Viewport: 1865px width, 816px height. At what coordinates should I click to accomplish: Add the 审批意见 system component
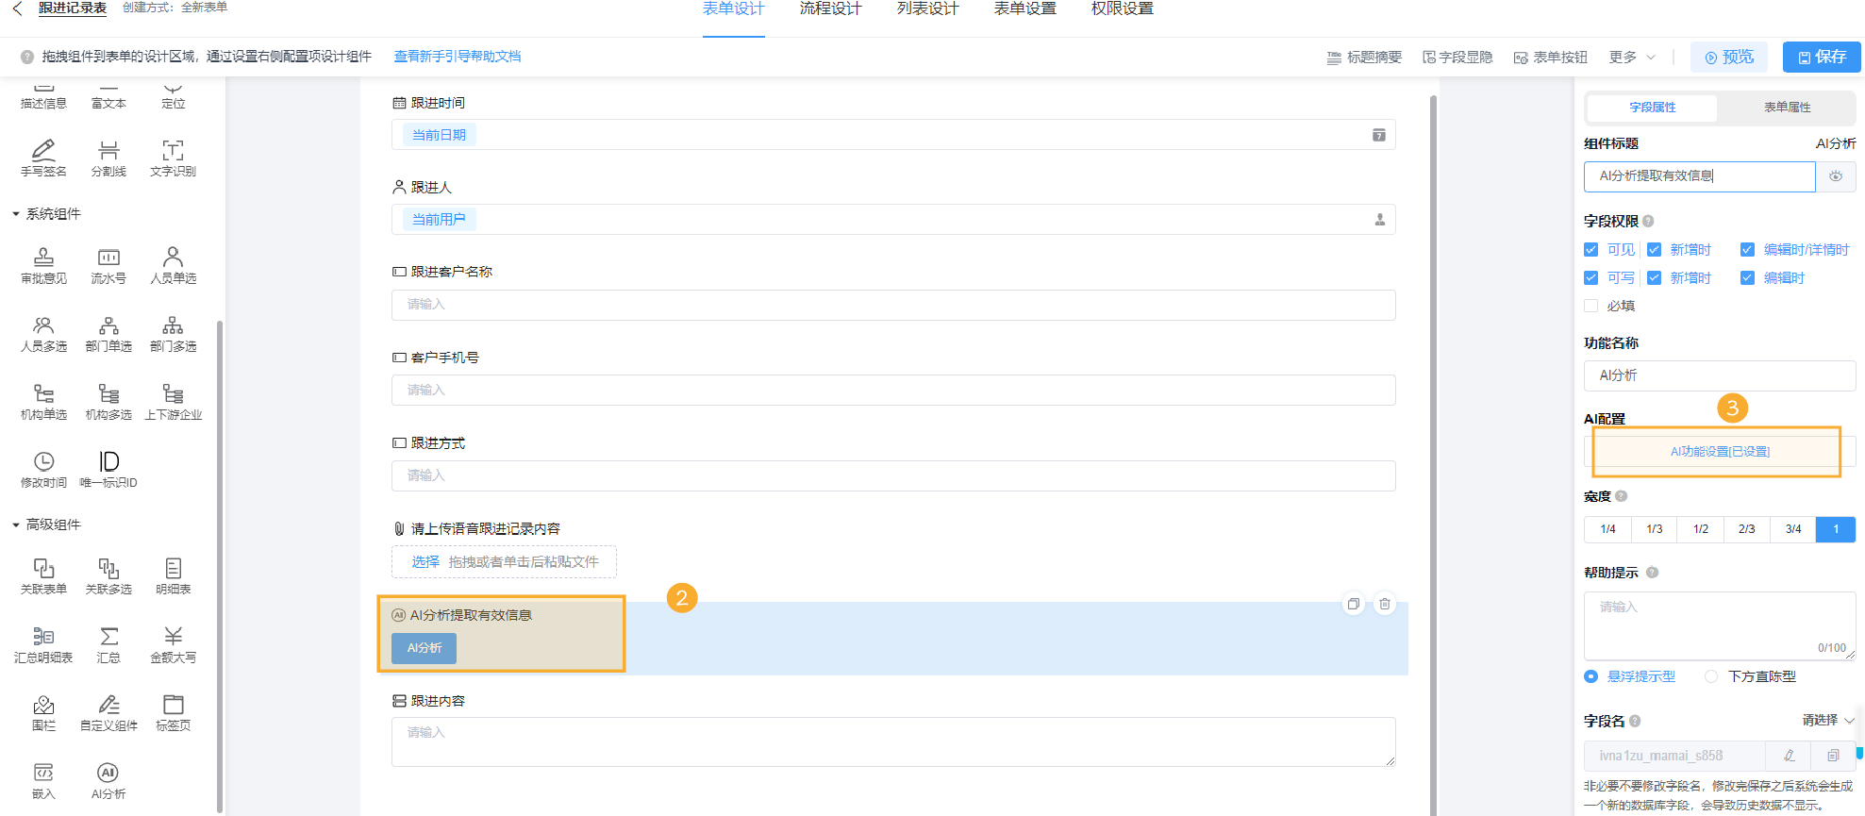(43, 265)
